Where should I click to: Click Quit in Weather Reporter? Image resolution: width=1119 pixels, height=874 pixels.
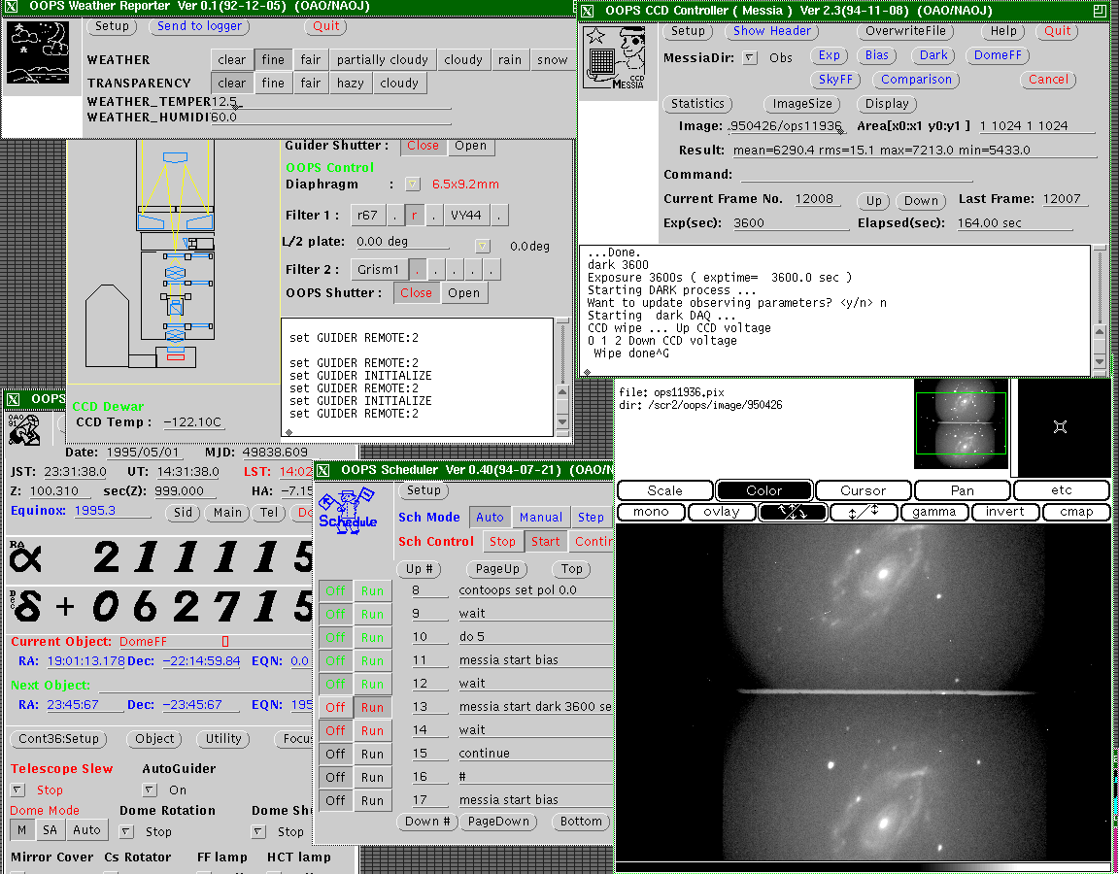click(326, 26)
